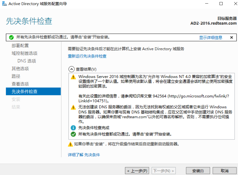238x175 pixels.
Task: Click the Windows NT 4.0 warning icon
Action: click(x=73, y=77)
